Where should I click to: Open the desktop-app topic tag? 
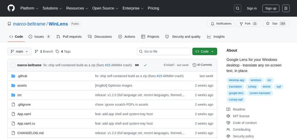click(x=236, y=80)
